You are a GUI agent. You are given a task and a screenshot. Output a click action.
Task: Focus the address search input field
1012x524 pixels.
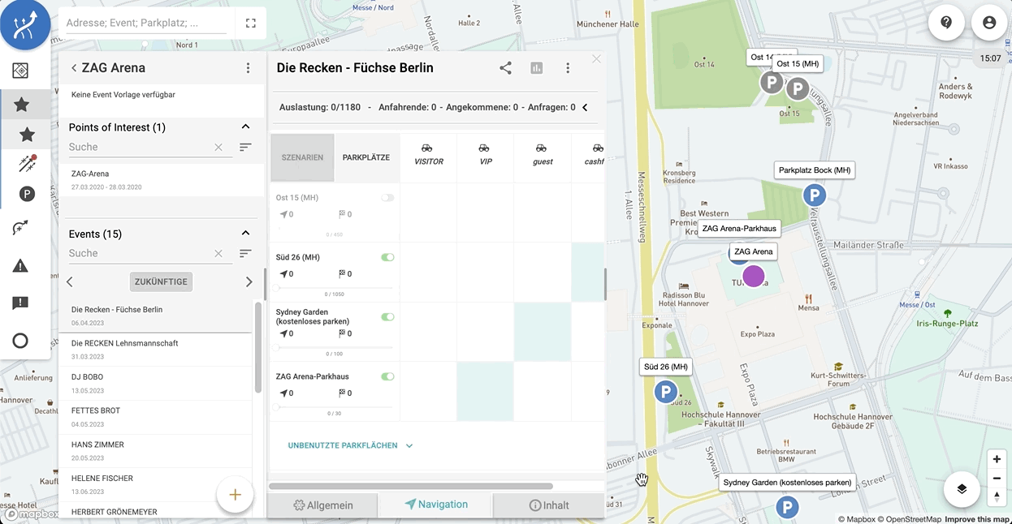coord(146,24)
